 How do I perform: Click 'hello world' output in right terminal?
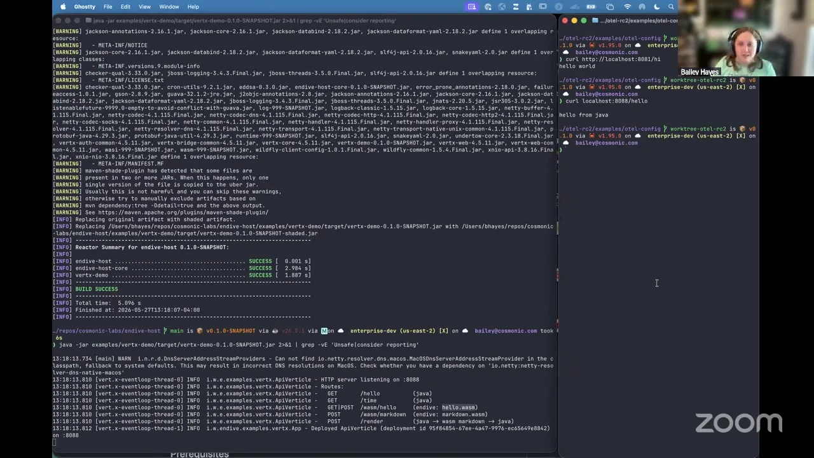pyautogui.click(x=577, y=66)
